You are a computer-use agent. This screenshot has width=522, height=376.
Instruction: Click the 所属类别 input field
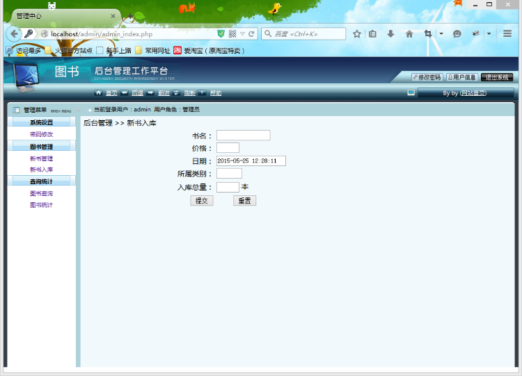(x=229, y=174)
